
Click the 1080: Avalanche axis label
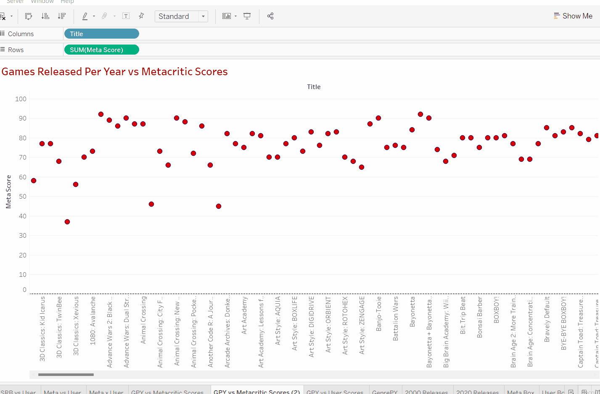93,321
